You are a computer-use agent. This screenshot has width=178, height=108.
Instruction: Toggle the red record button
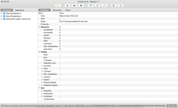(x=67, y=5)
